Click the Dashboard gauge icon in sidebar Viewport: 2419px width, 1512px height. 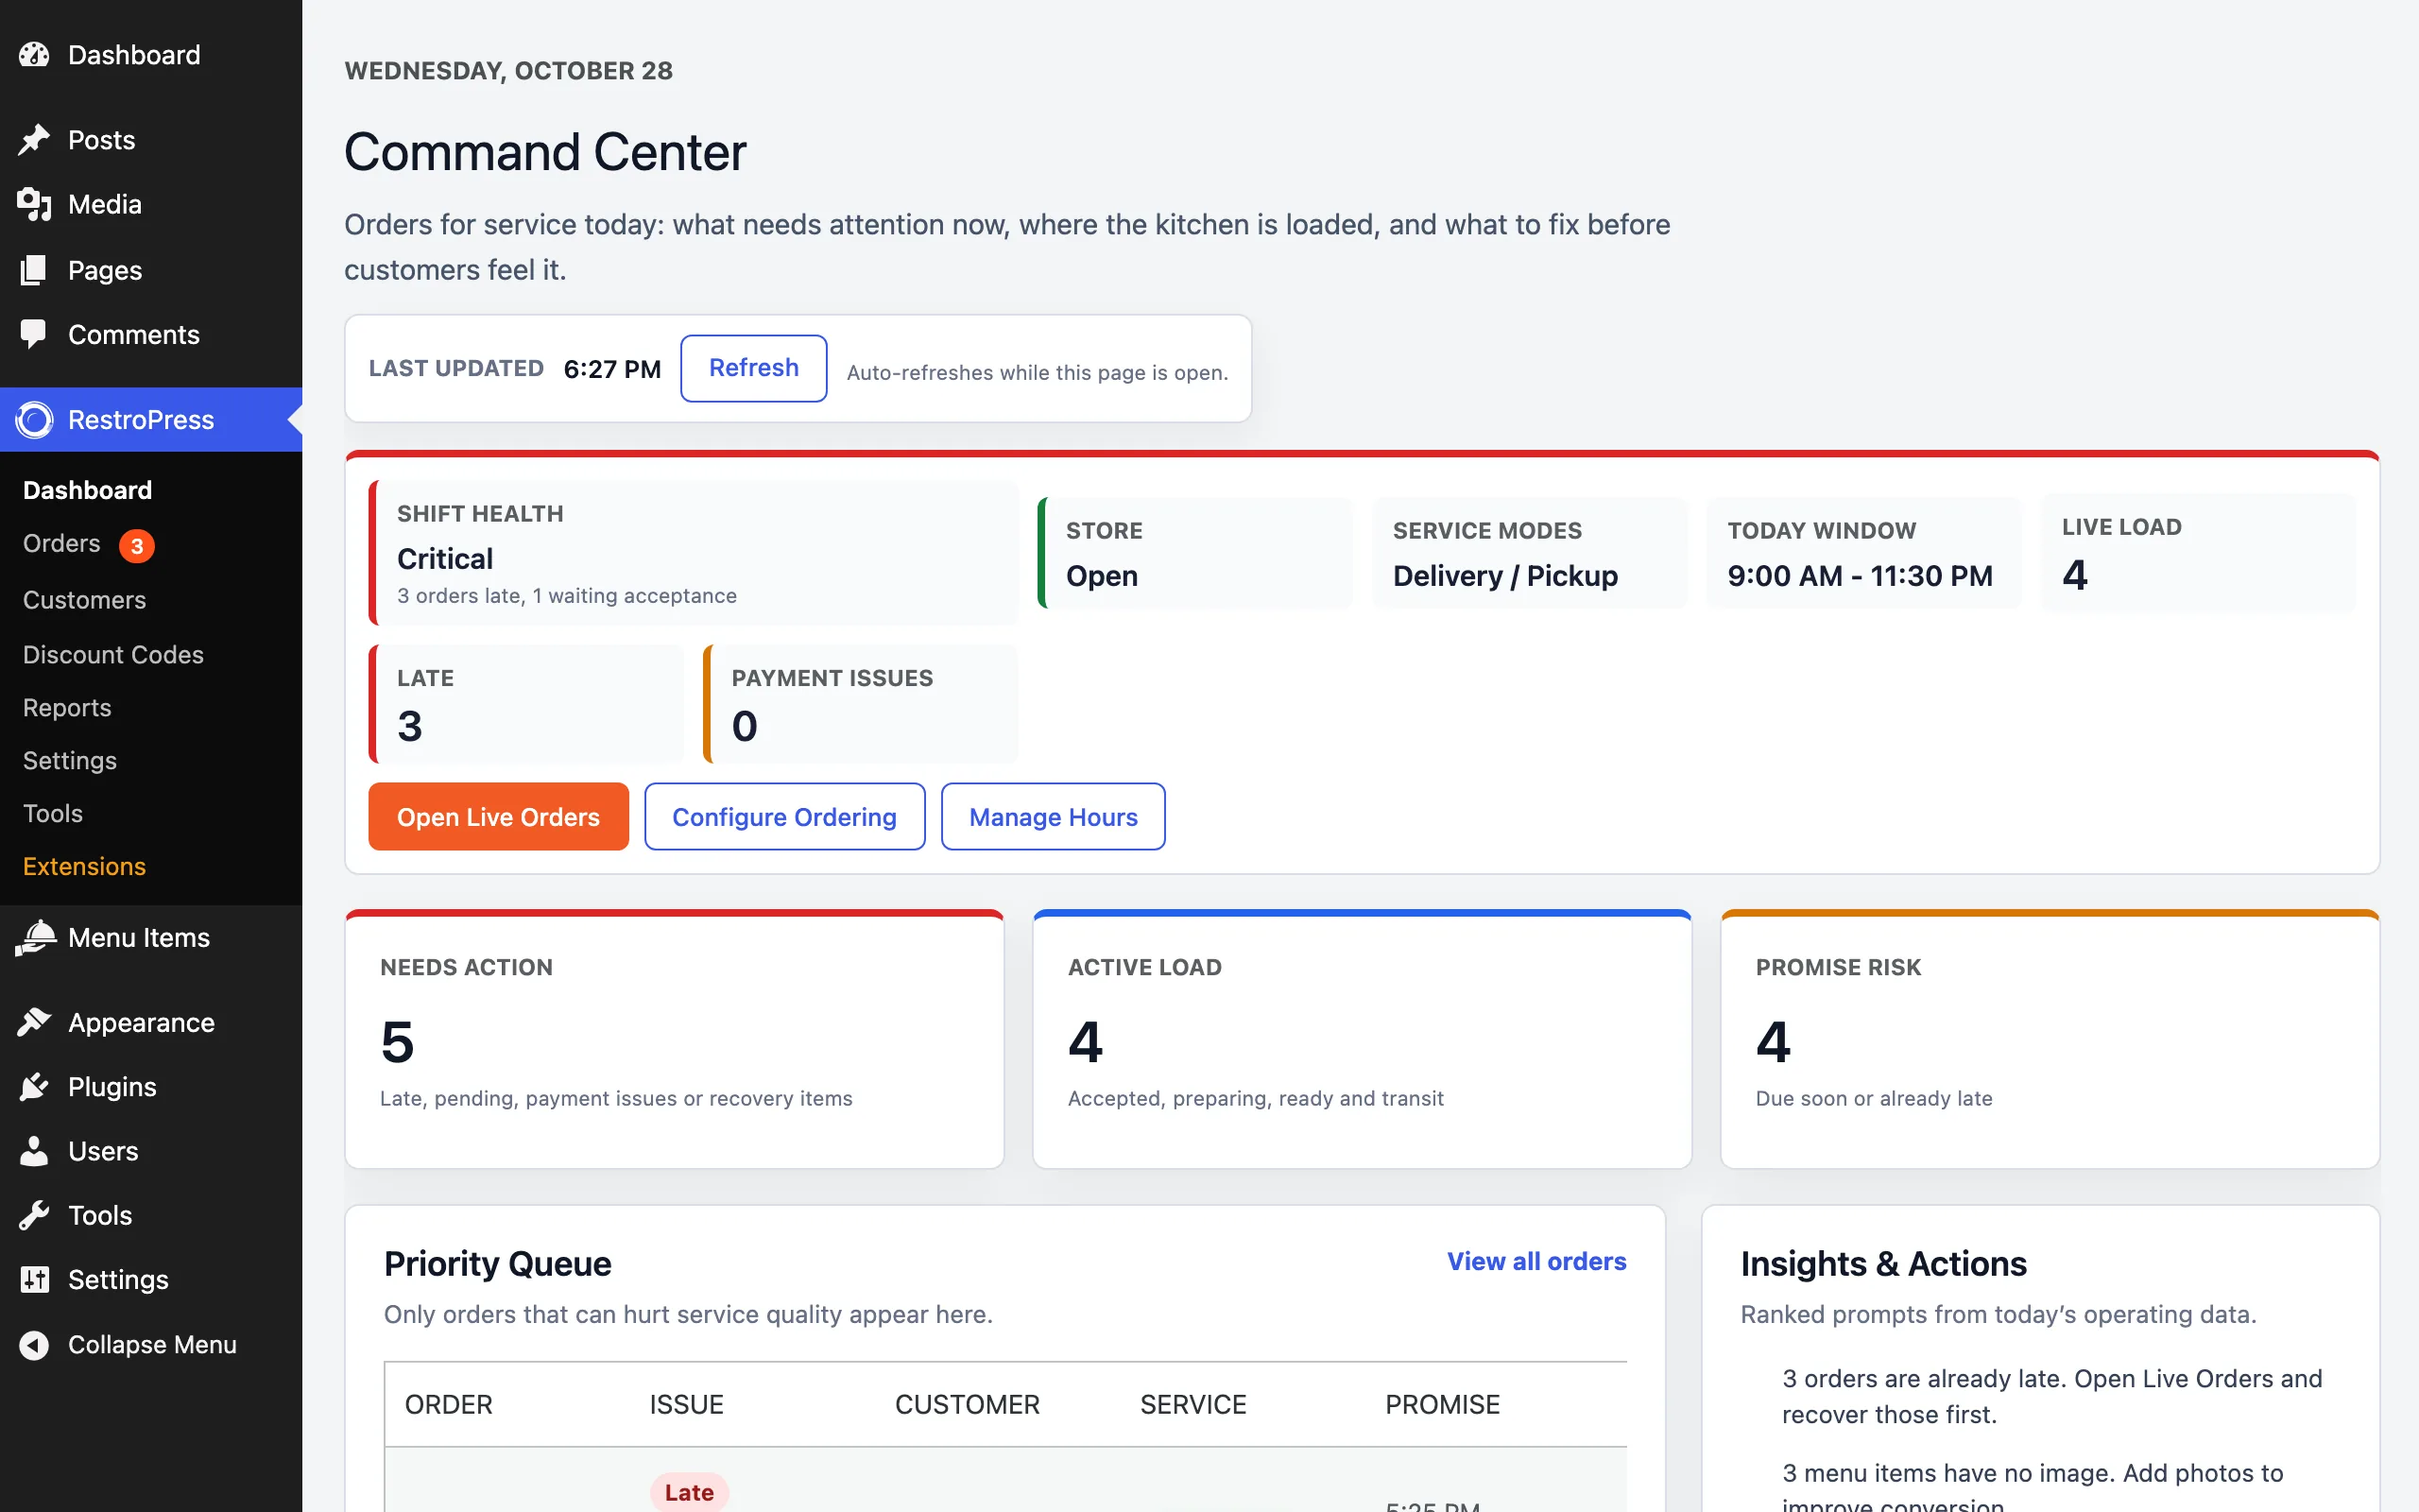coord(34,55)
